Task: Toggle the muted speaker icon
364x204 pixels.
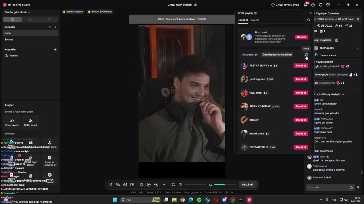Action: tap(180, 184)
